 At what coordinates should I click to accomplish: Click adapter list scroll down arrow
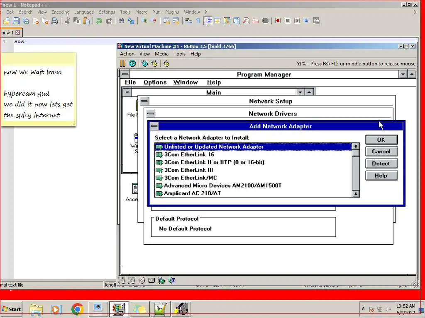point(356,194)
